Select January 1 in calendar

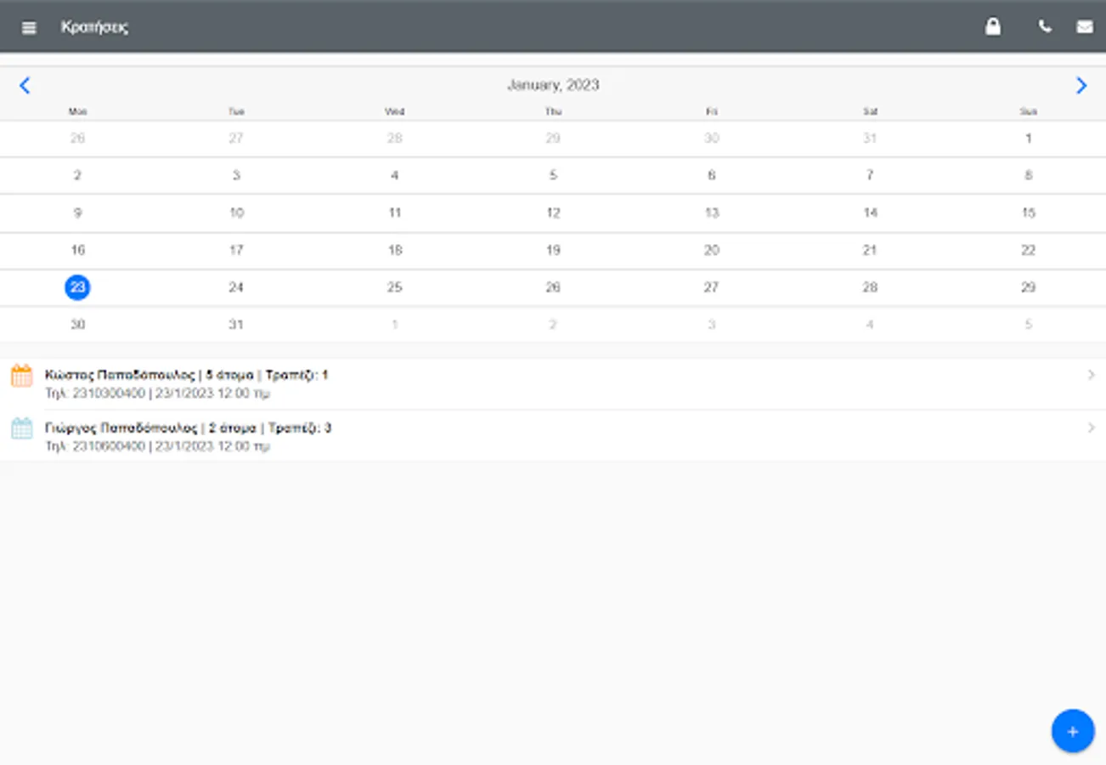[x=1029, y=139]
